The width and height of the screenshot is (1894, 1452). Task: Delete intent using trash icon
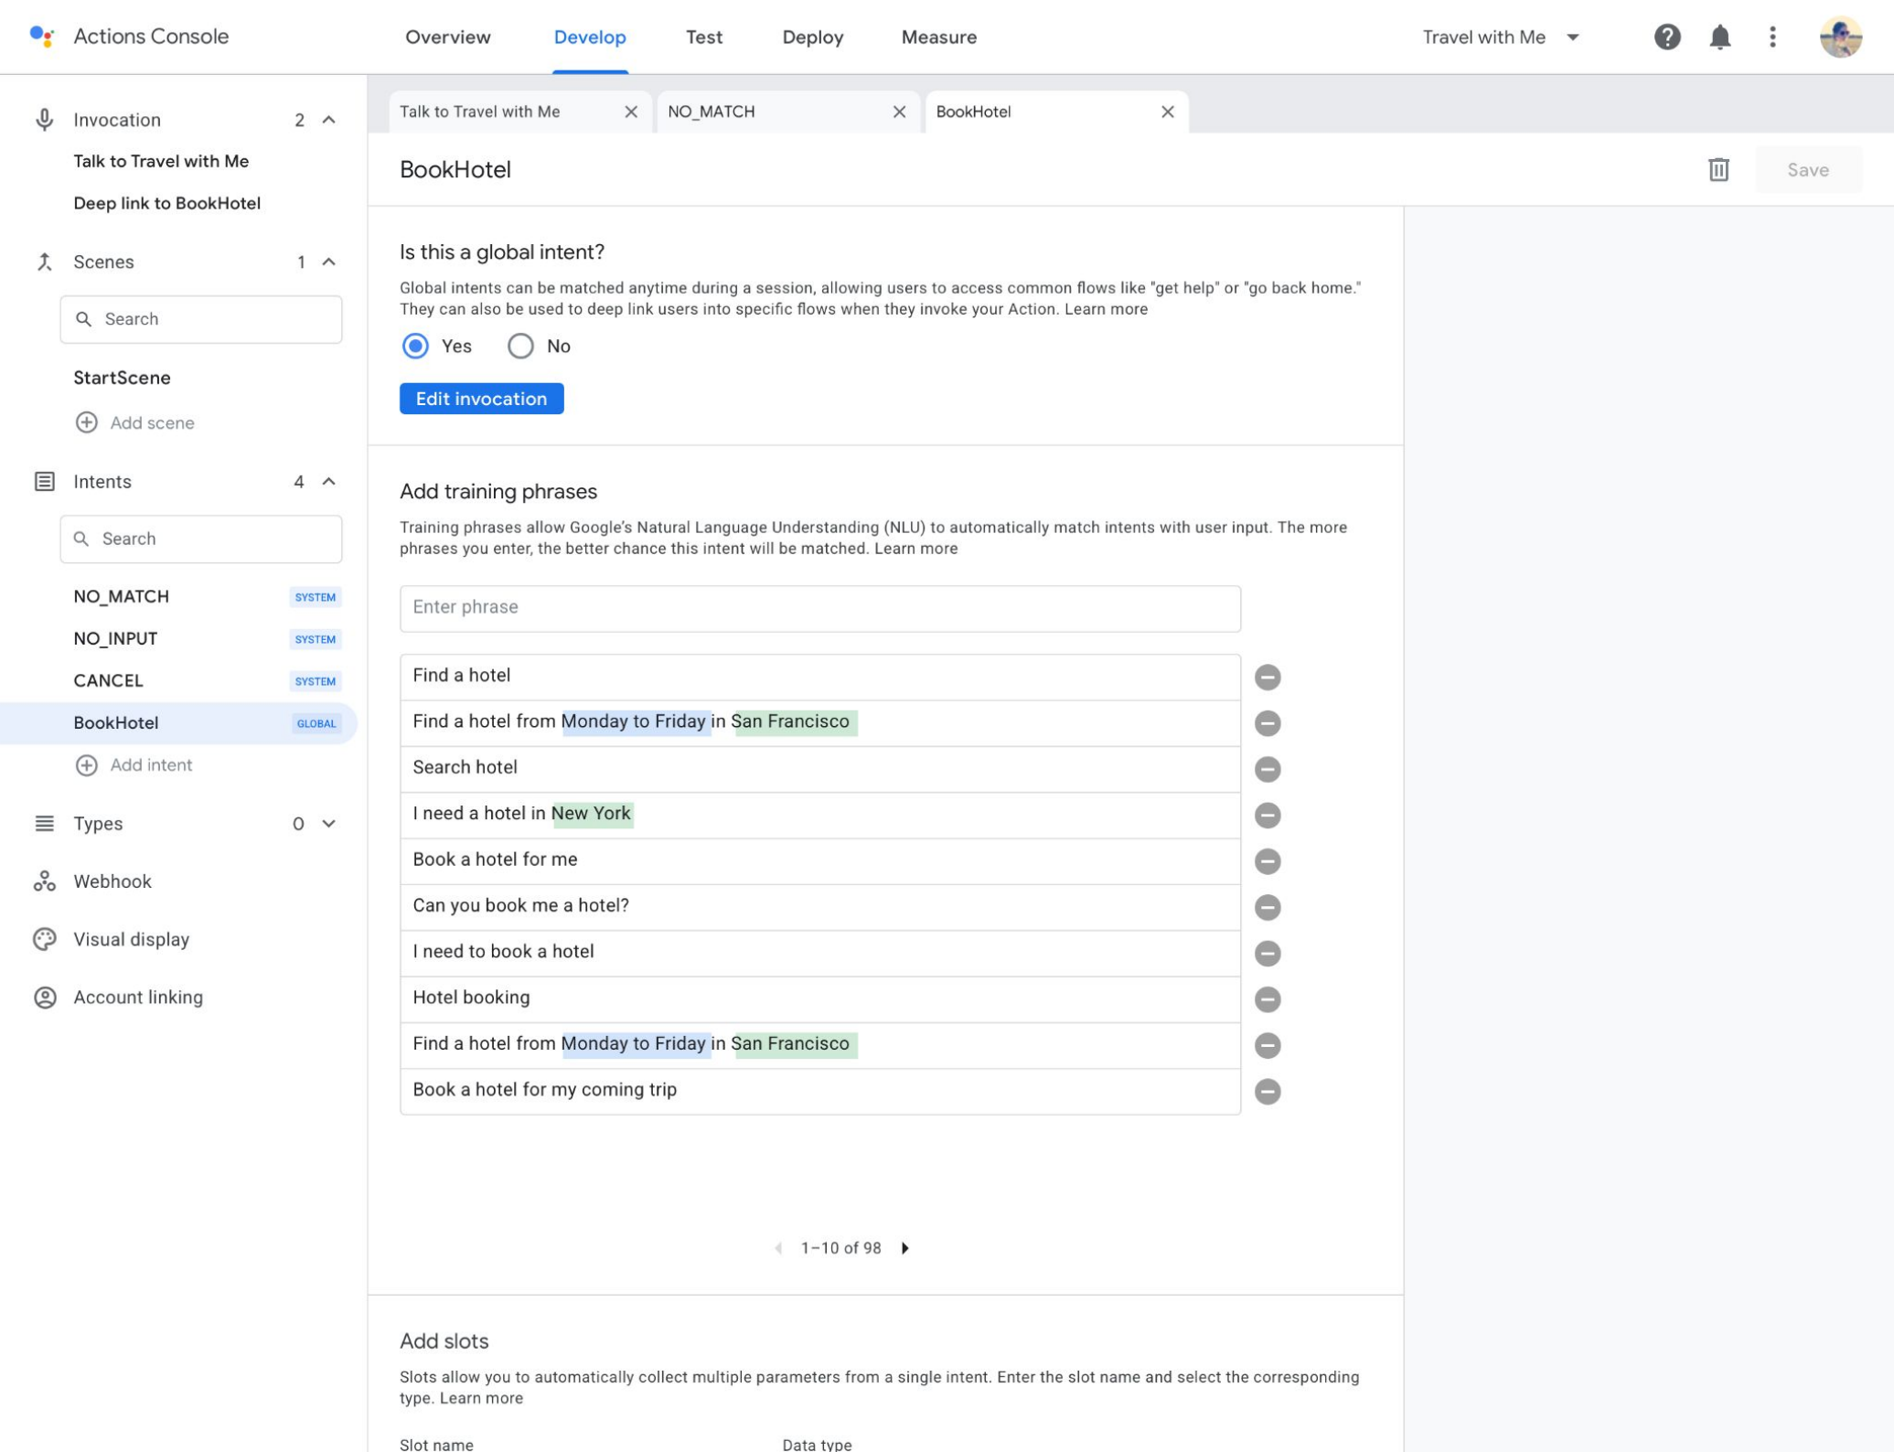[1717, 170]
